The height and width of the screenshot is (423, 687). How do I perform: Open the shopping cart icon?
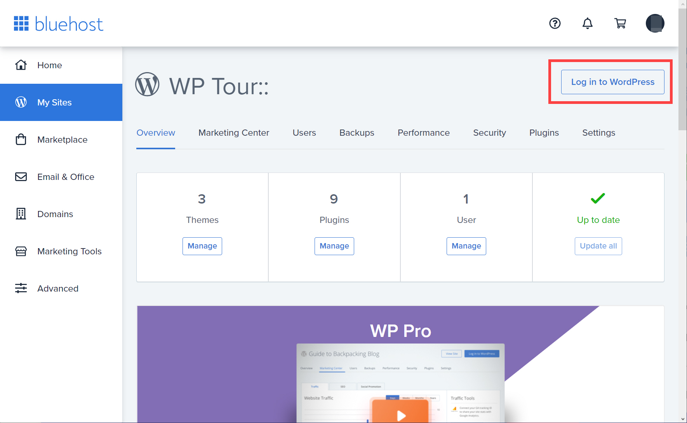[x=620, y=23]
